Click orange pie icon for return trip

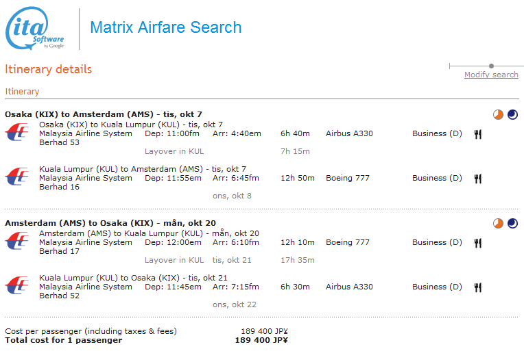tap(499, 224)
